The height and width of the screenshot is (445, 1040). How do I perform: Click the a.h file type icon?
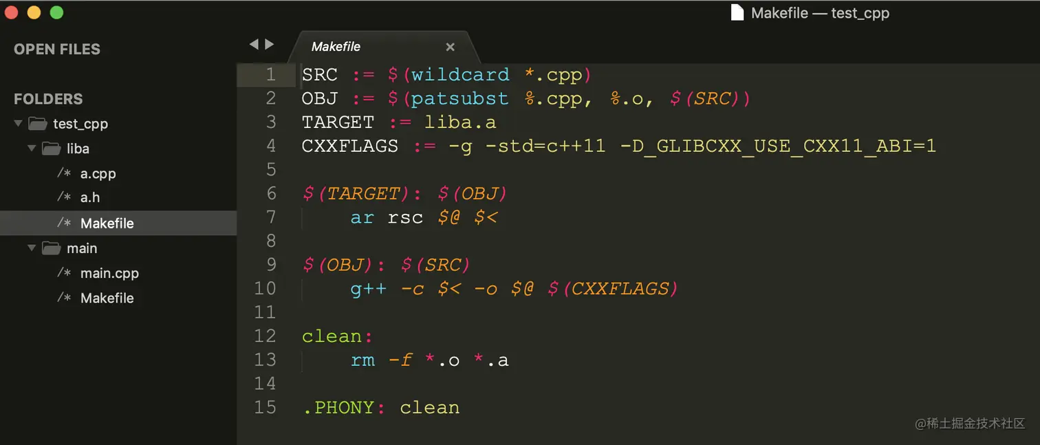point(64,197)
